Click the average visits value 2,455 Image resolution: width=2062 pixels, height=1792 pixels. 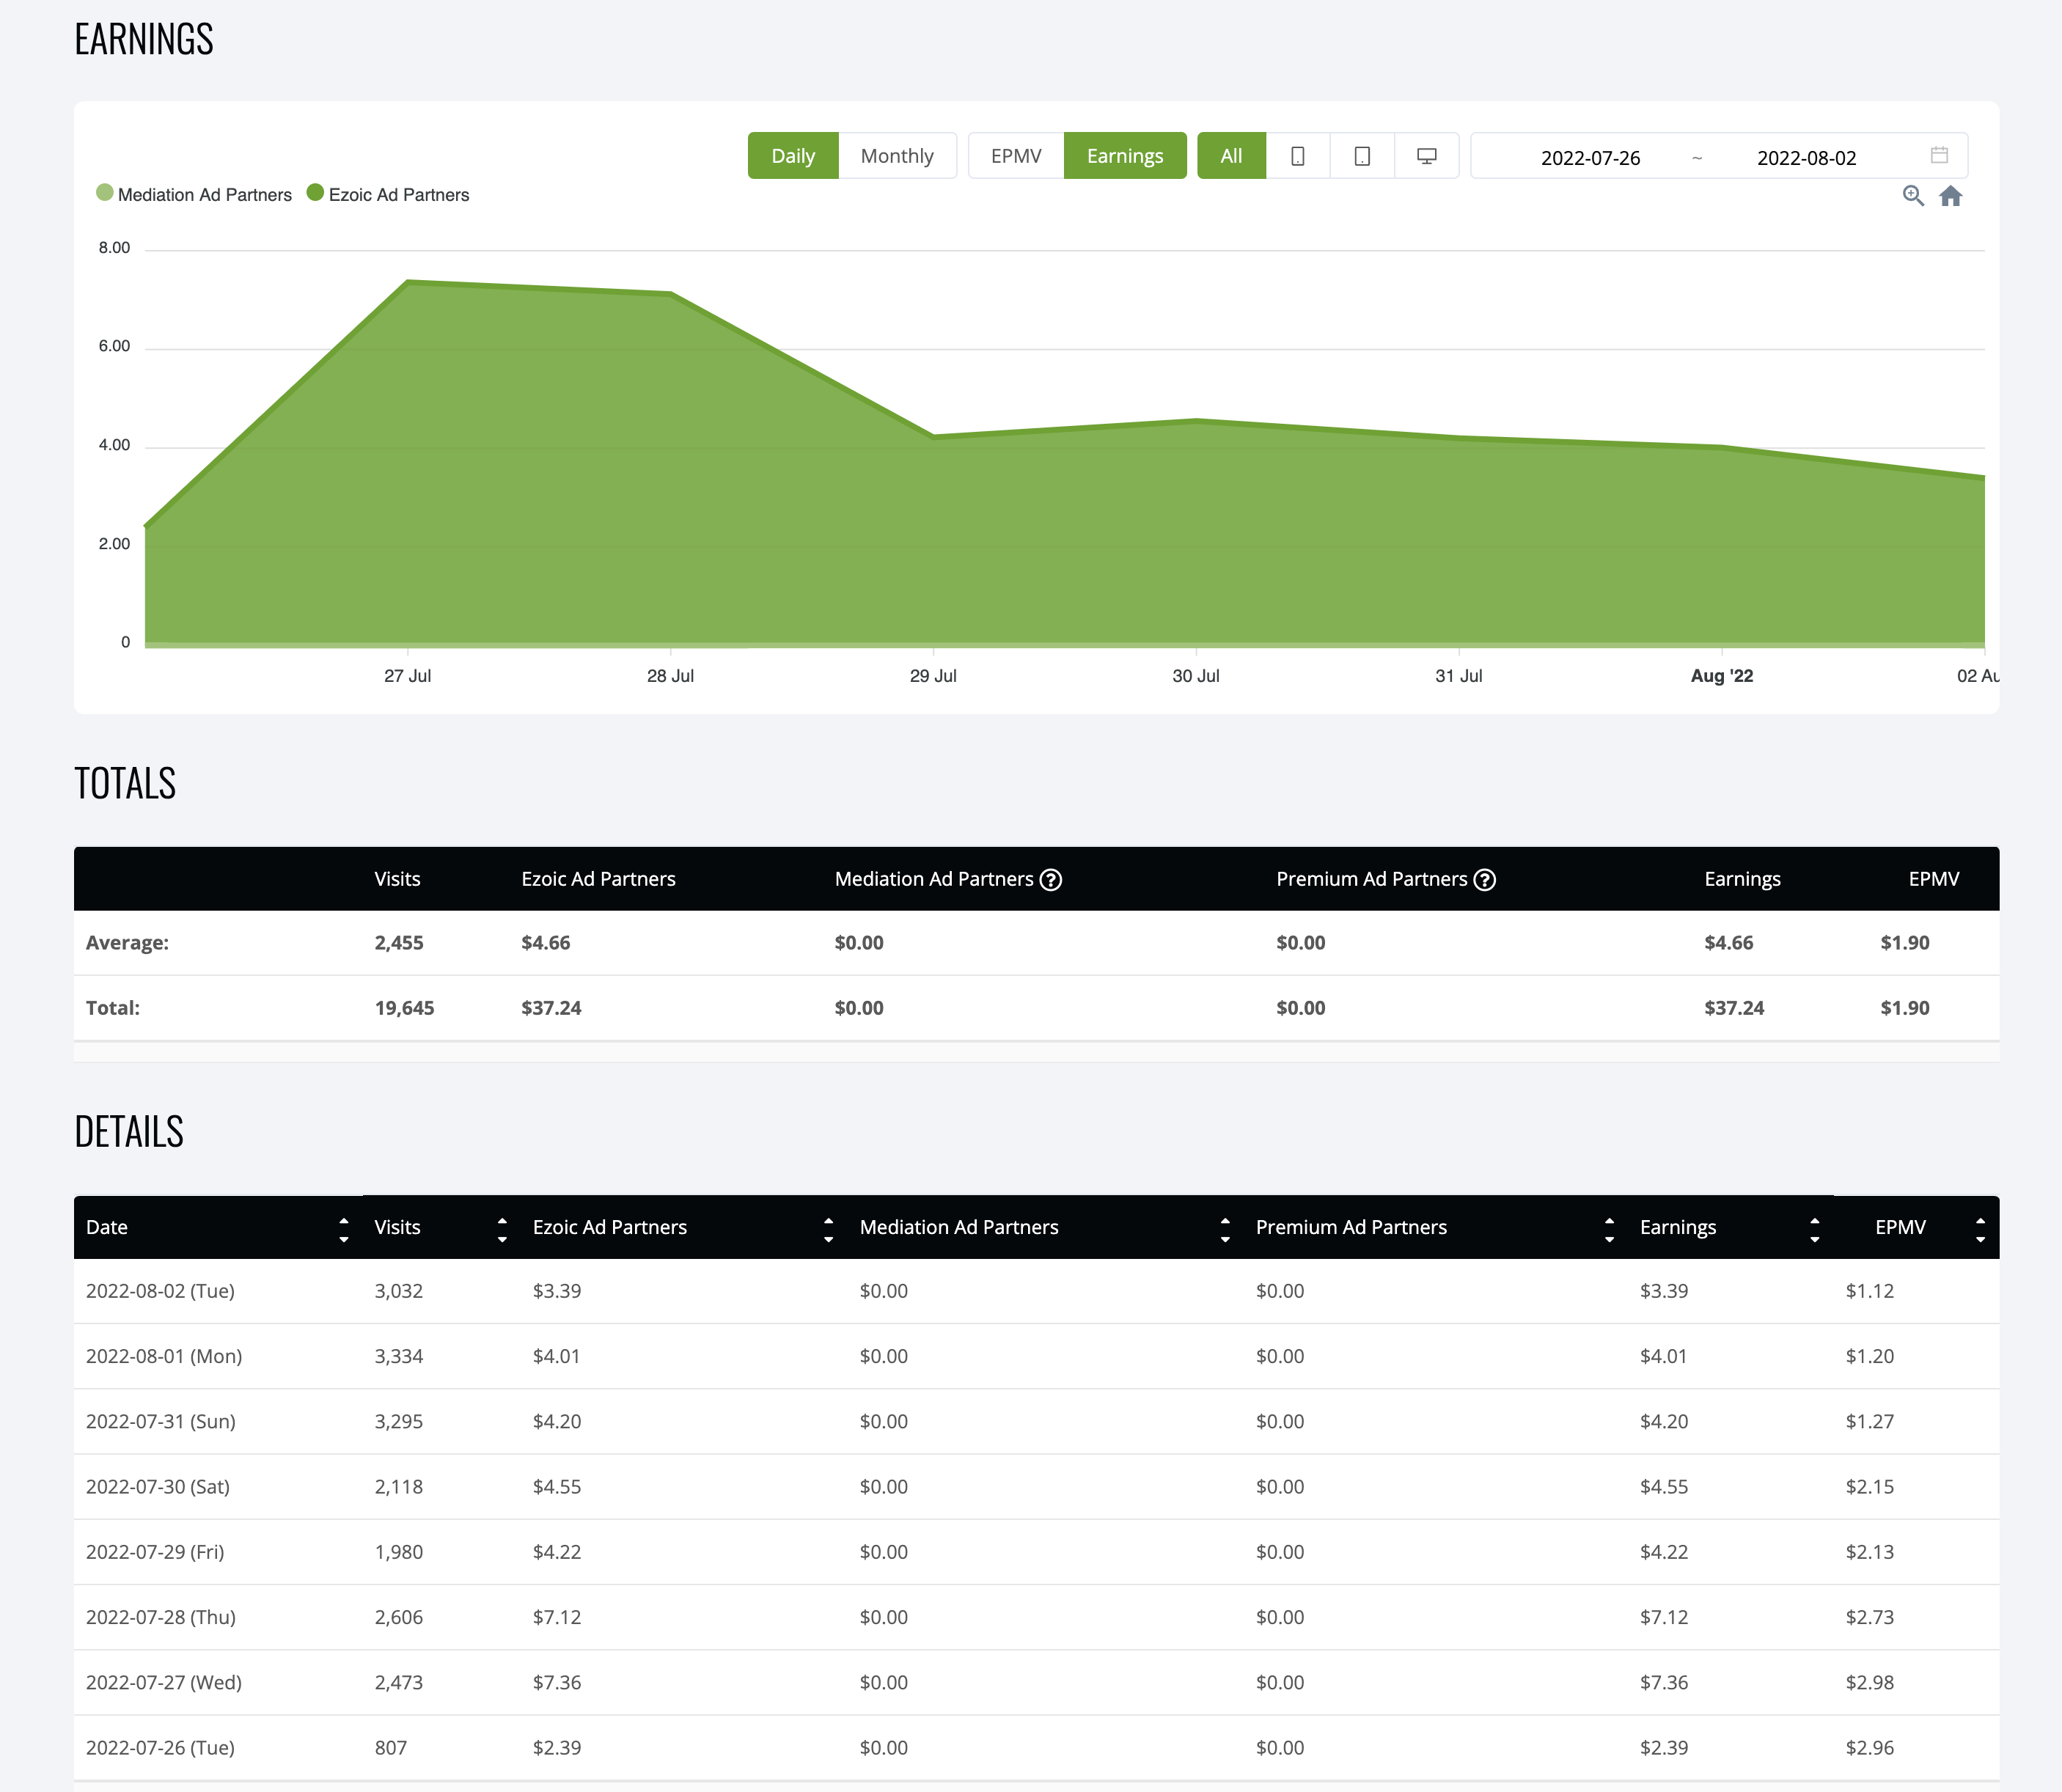coord(399,943)
